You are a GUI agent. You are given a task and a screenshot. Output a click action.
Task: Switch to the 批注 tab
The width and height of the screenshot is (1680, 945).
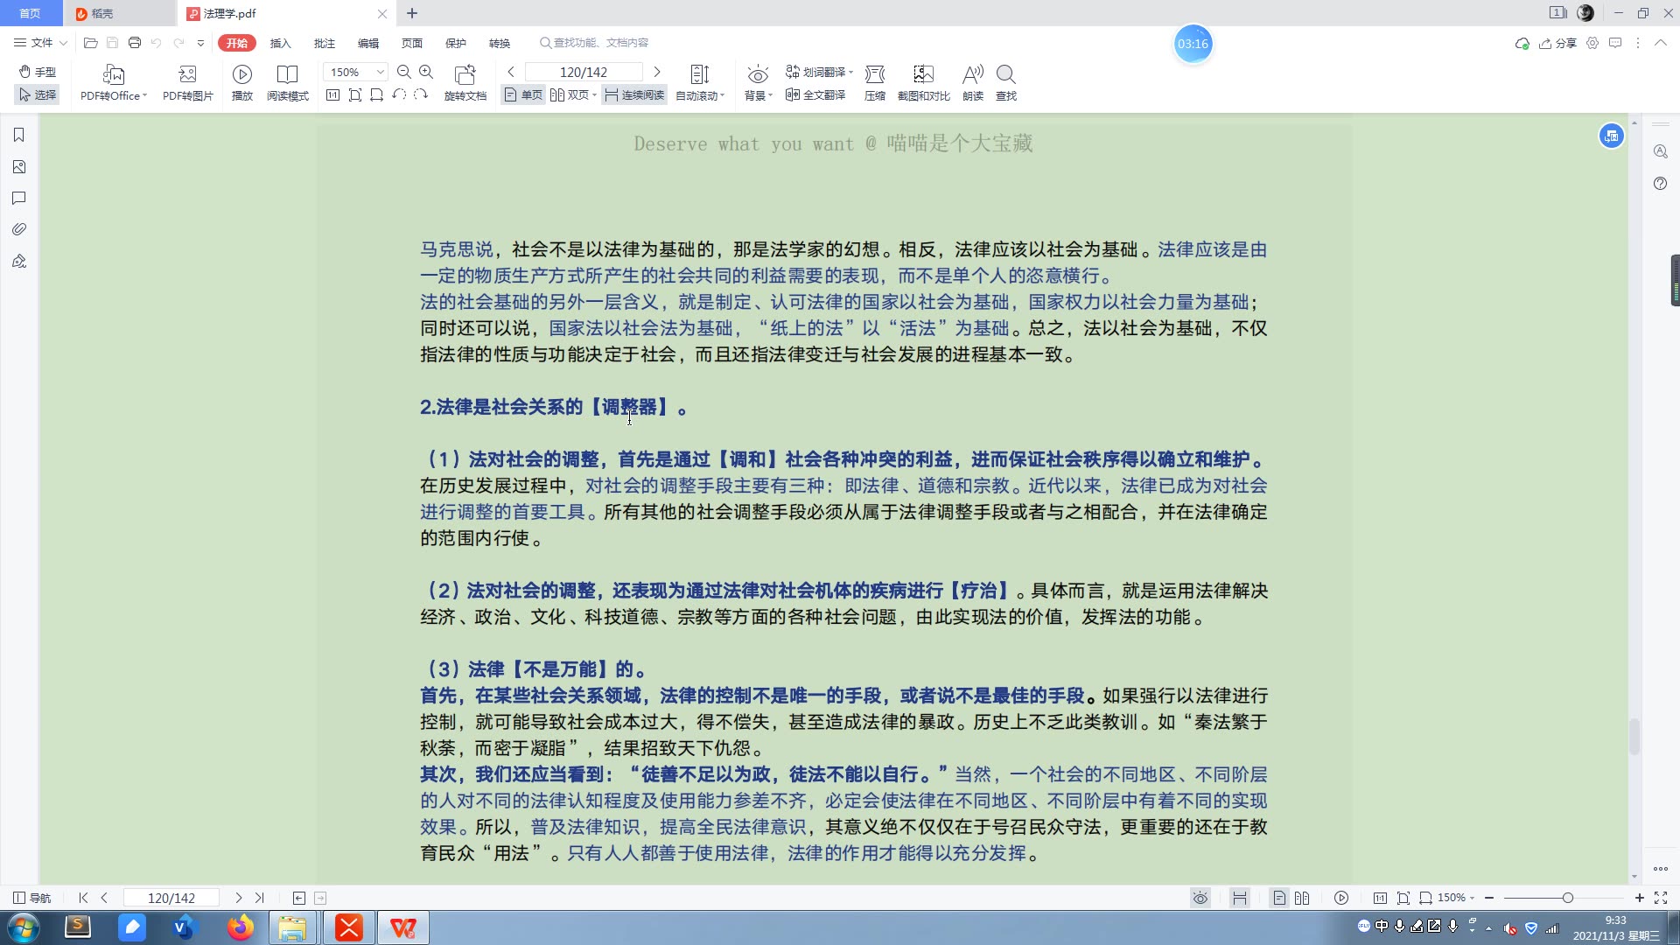[x=324, y=43]
